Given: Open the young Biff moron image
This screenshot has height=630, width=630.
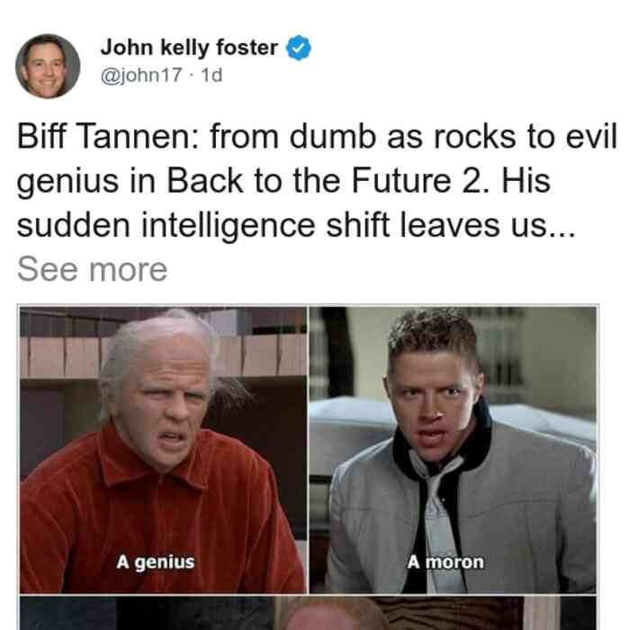Looking at the screenshot, I should click(x=454, y=450).
